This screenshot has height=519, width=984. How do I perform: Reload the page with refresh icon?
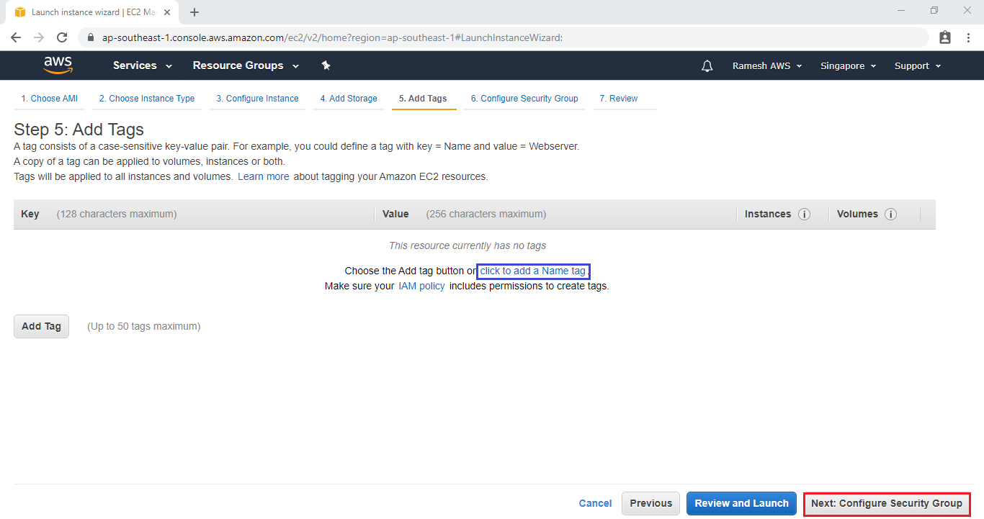tap(62, 37)
